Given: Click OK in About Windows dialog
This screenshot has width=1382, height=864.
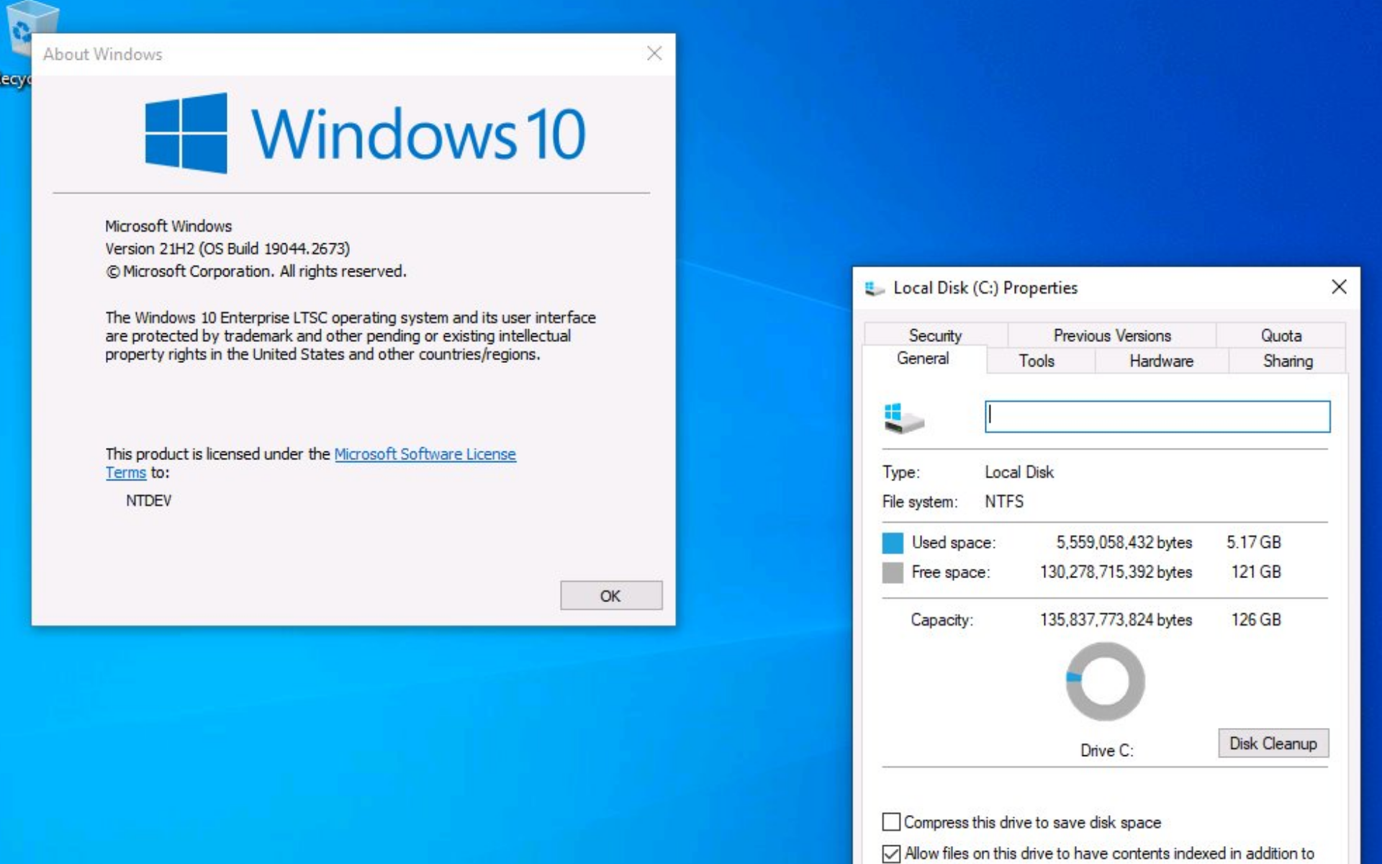Looking at the screenshot, I should [x=611, y=595].
